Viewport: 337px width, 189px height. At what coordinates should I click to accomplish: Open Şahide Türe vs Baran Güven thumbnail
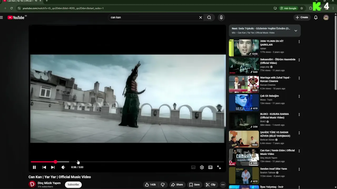[244, 139]
